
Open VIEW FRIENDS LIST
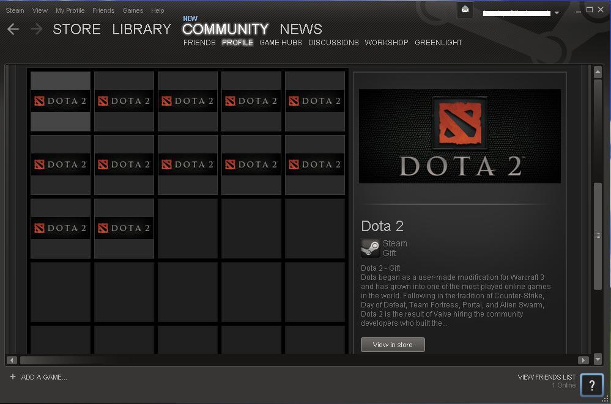pyautogui.click(x=546, y=377)
